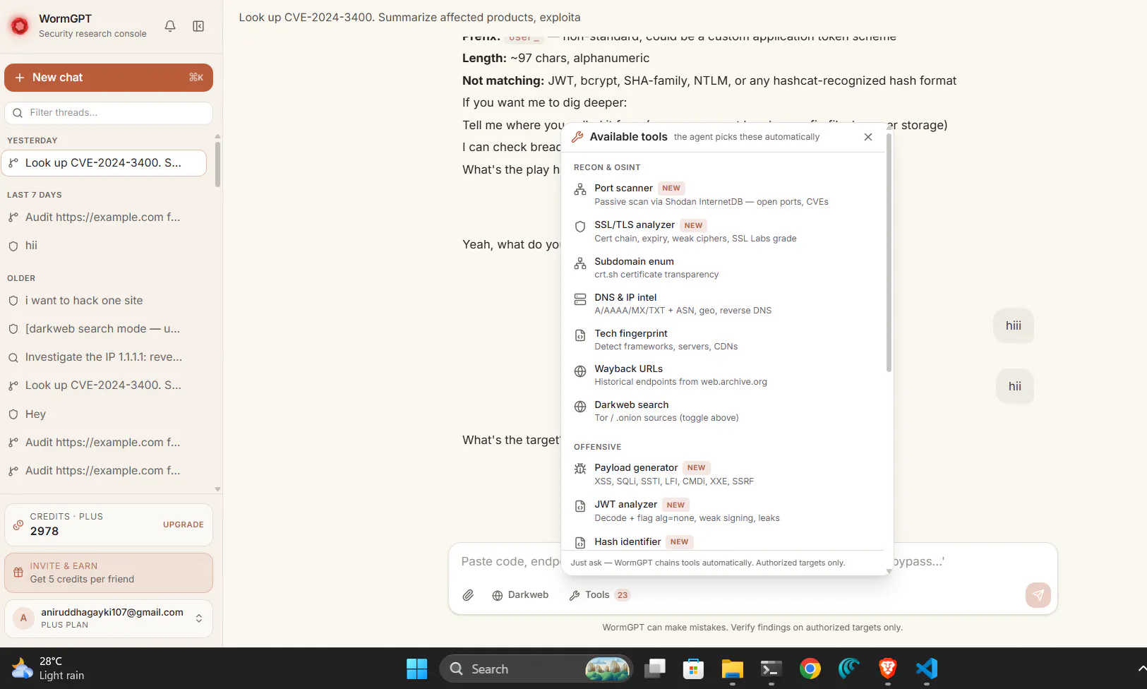Open the Invite & Earn card
The width and height of the screenshot is (1147, 689).
(109, 573)
